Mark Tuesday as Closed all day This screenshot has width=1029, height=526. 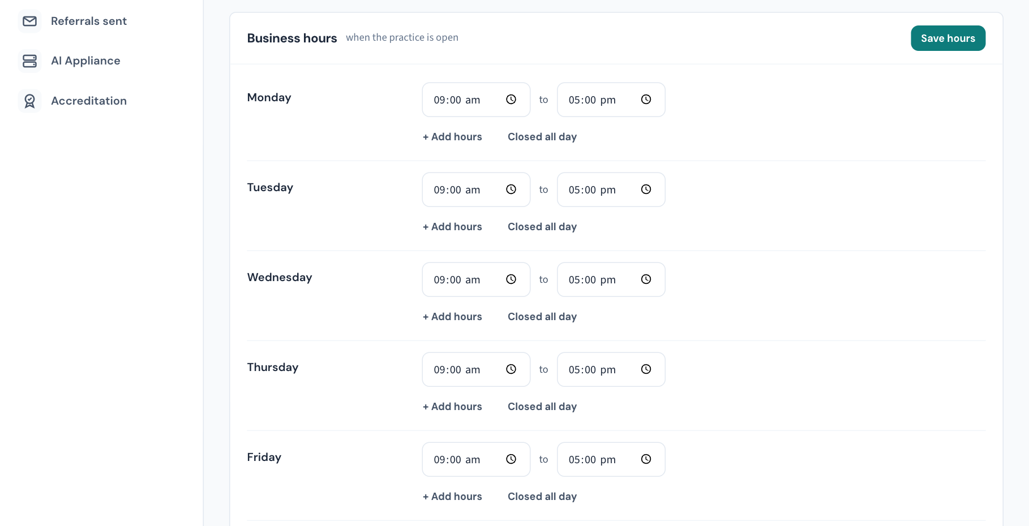point(542,227)
